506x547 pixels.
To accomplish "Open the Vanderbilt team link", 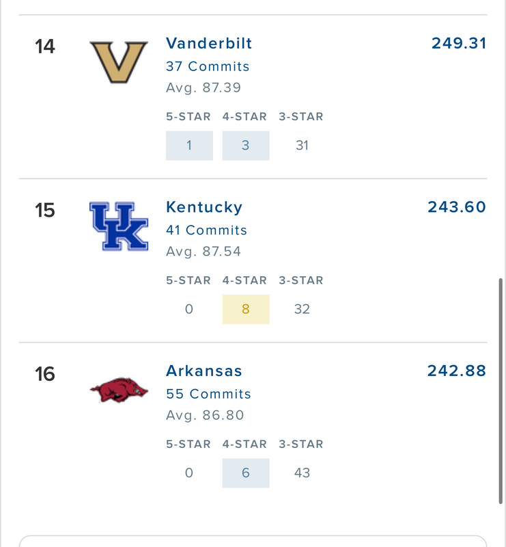I will coord(209,43).
